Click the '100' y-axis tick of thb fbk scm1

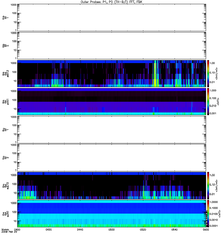(x=14, y=100)
